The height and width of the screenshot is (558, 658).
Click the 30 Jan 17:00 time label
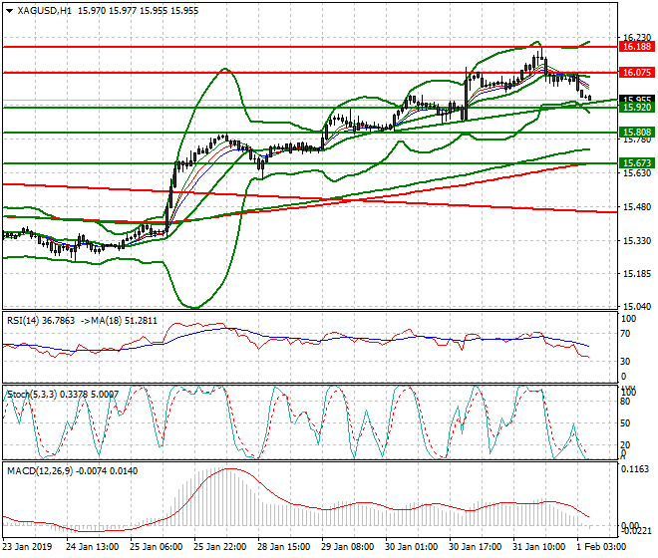475,547
